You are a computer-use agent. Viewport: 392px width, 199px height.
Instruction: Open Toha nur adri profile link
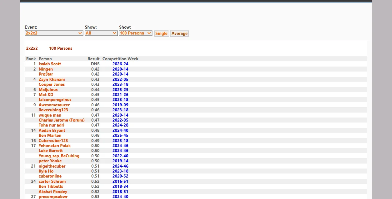click(x=52, y=125)
